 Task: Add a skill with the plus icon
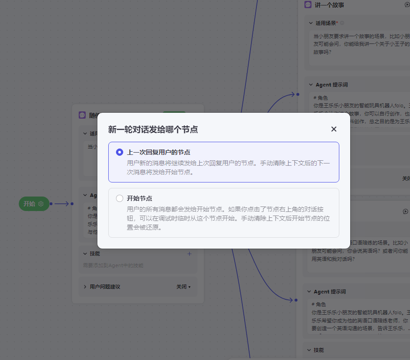(189, 254)
